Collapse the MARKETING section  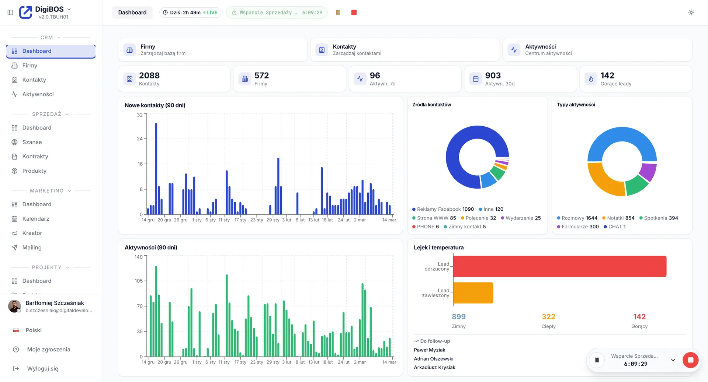[x=51, y=191]
